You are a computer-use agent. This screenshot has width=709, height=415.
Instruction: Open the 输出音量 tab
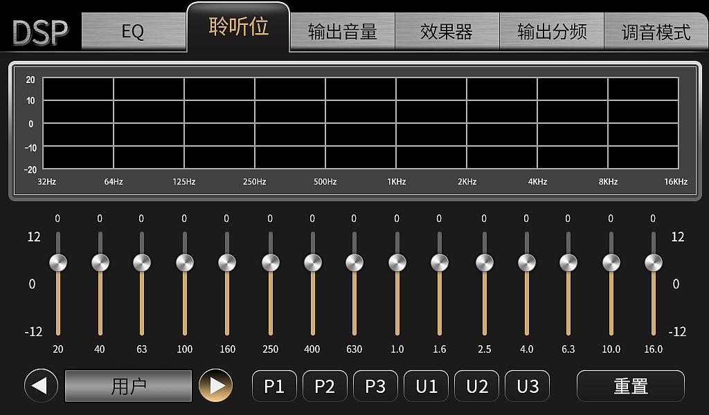pyautogui.click(x=343, y=30)
